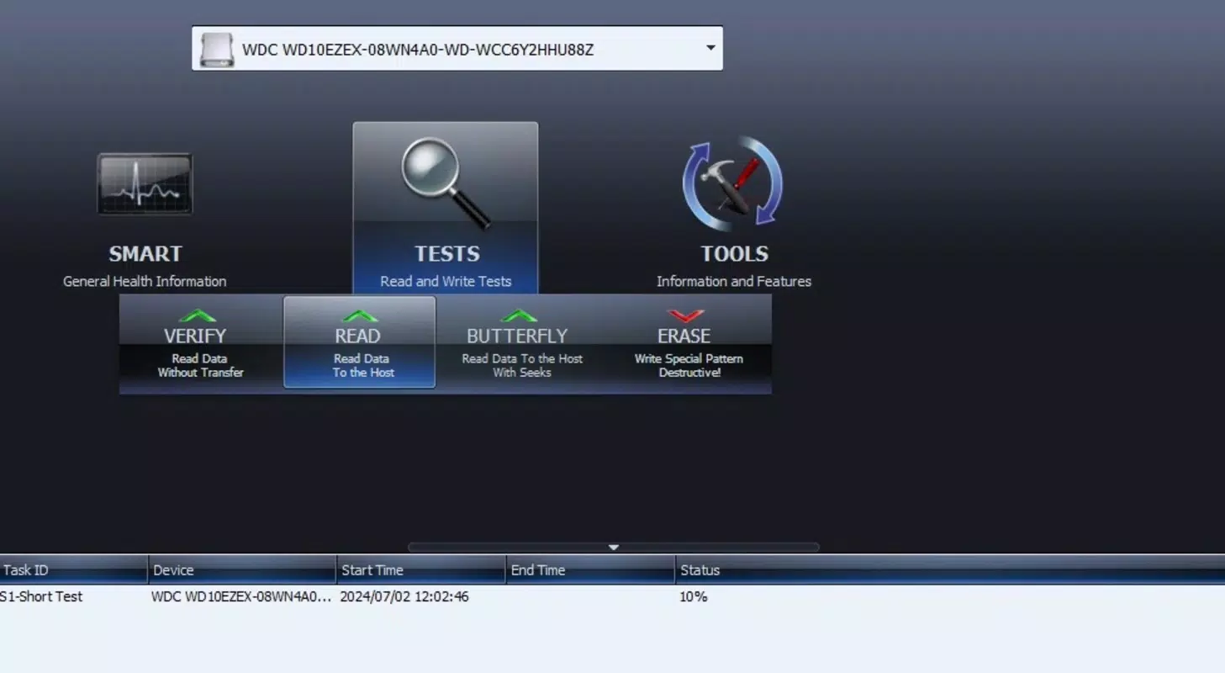Click the red arrow above ERASE
Image resolution: width=1225 pixels, height=673 pixels.
tap(684, 316)
